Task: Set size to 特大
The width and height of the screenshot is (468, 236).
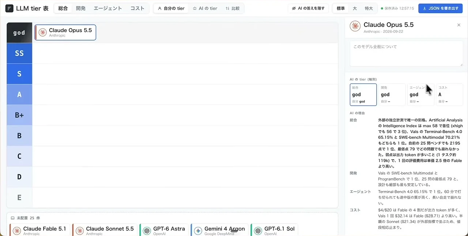Action: coord(369,8)
